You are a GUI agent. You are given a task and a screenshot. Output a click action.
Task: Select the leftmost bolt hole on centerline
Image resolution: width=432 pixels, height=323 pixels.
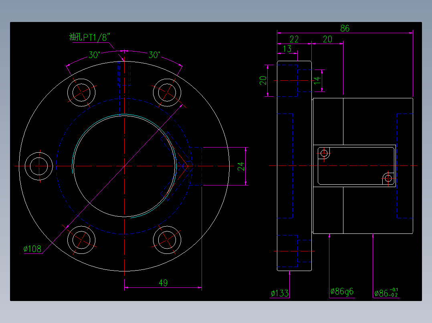(x=38, y=166)
